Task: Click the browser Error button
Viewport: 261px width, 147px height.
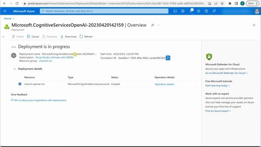Action: (251, 3)
